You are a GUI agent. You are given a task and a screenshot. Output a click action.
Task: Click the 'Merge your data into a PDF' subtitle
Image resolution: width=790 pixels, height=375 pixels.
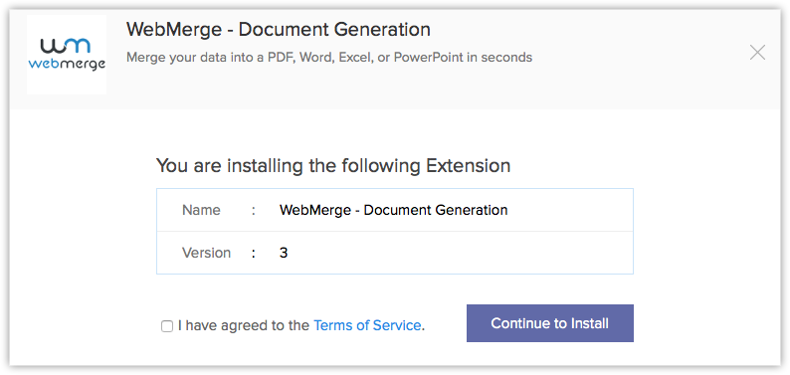pos(329,58)
